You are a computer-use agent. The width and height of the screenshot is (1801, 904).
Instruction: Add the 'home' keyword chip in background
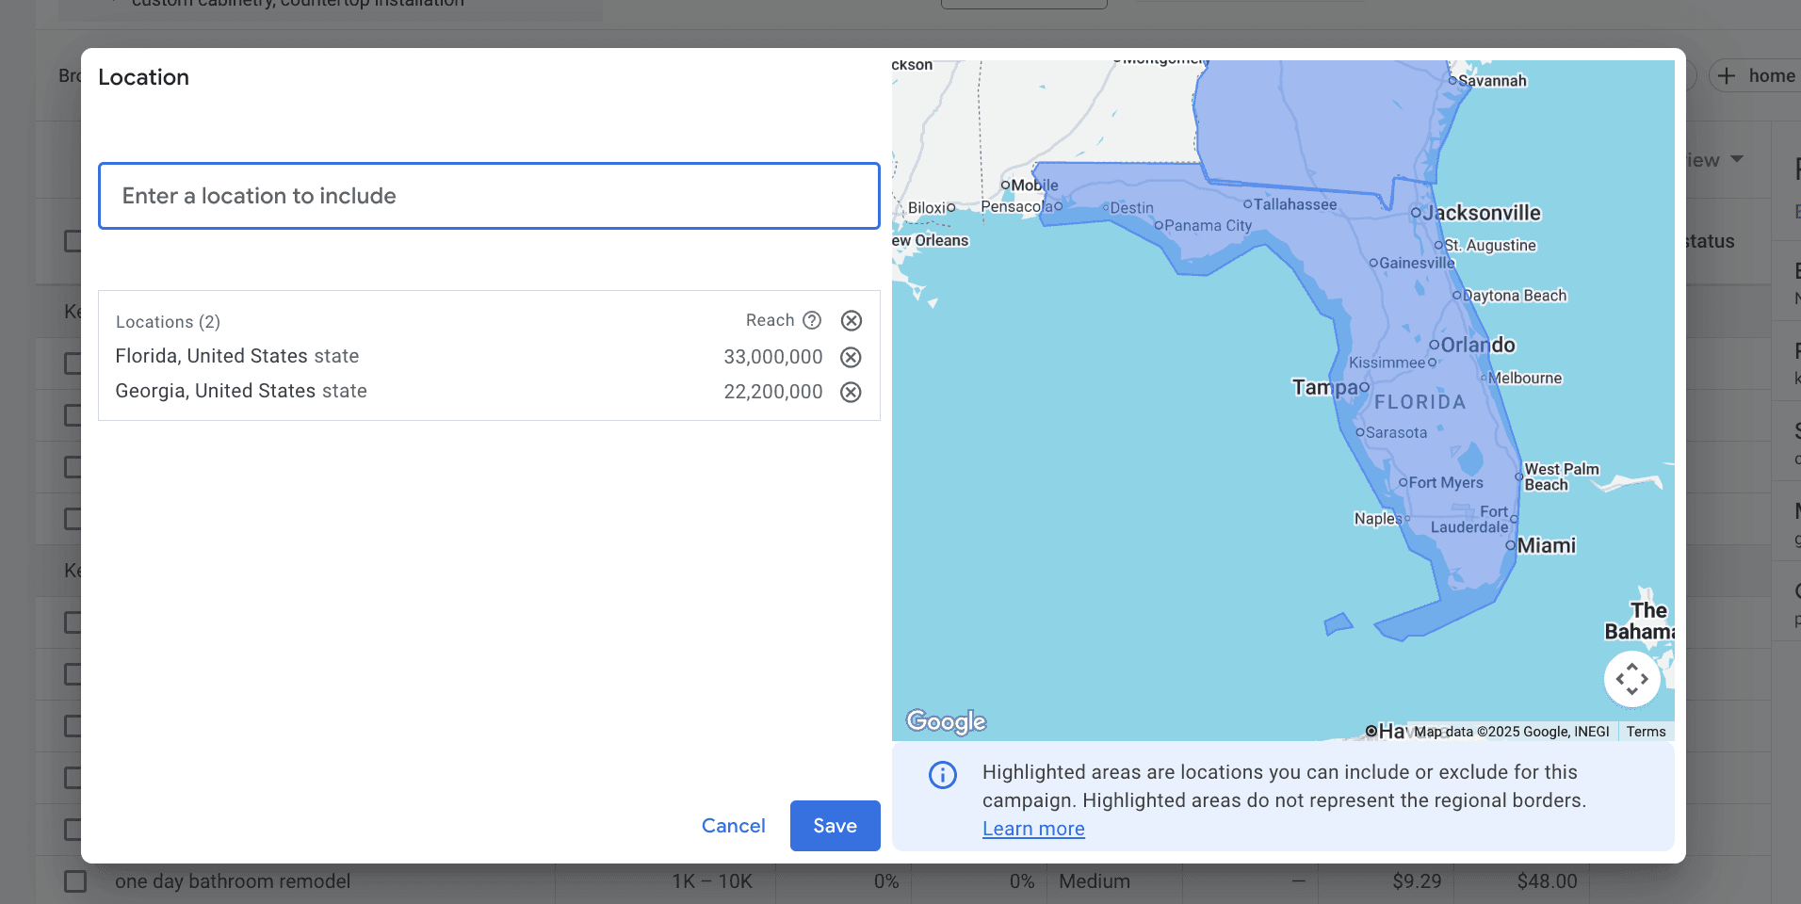pyautogui.click(x=1756, y=76)
